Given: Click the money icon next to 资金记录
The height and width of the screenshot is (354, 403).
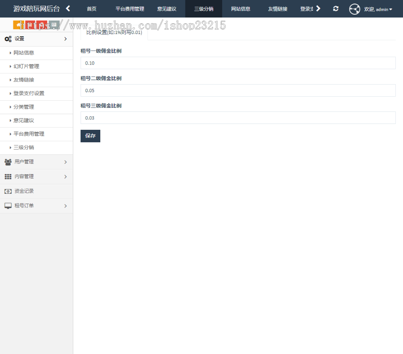Looking at the screenshot, I should [x=8, y=191].
